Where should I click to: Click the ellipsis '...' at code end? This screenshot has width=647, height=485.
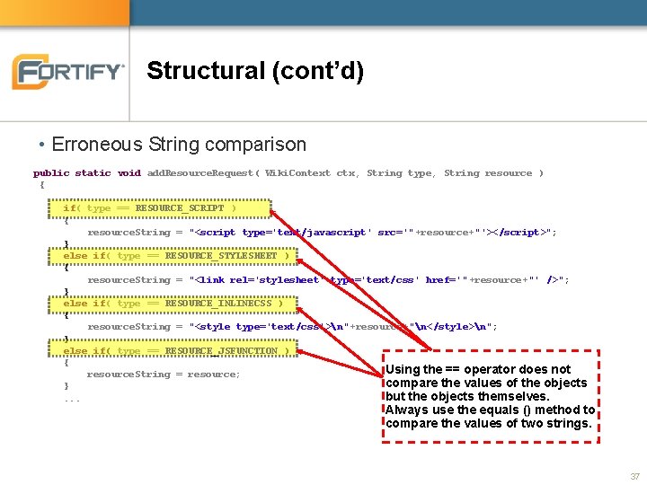click(x=72, y=400)
